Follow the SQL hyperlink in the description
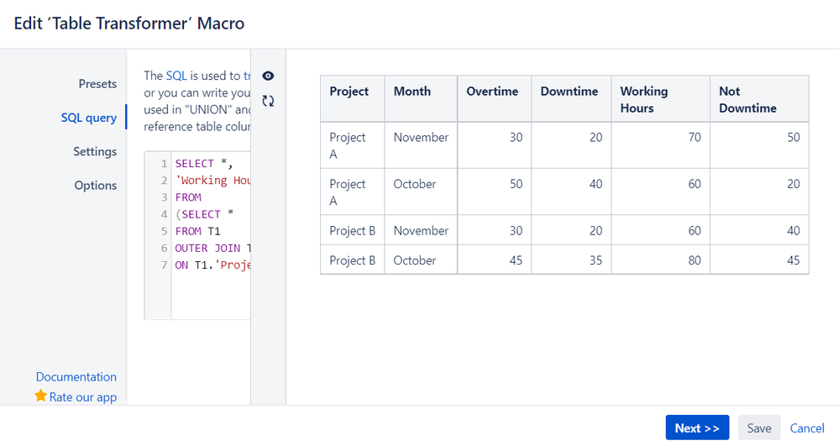The height and width of the screenshot is (446, 839). pos(176,76)
